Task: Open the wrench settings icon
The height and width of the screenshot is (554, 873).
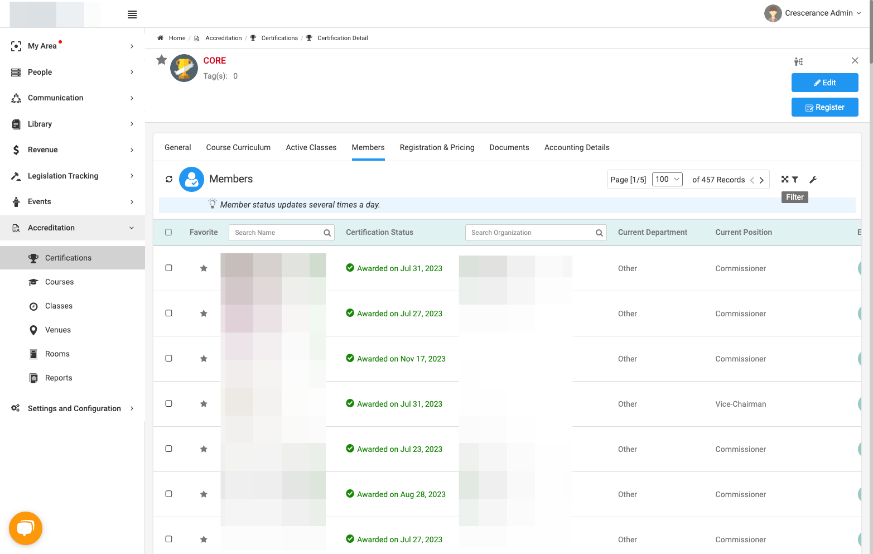Action: coord(813,180)
